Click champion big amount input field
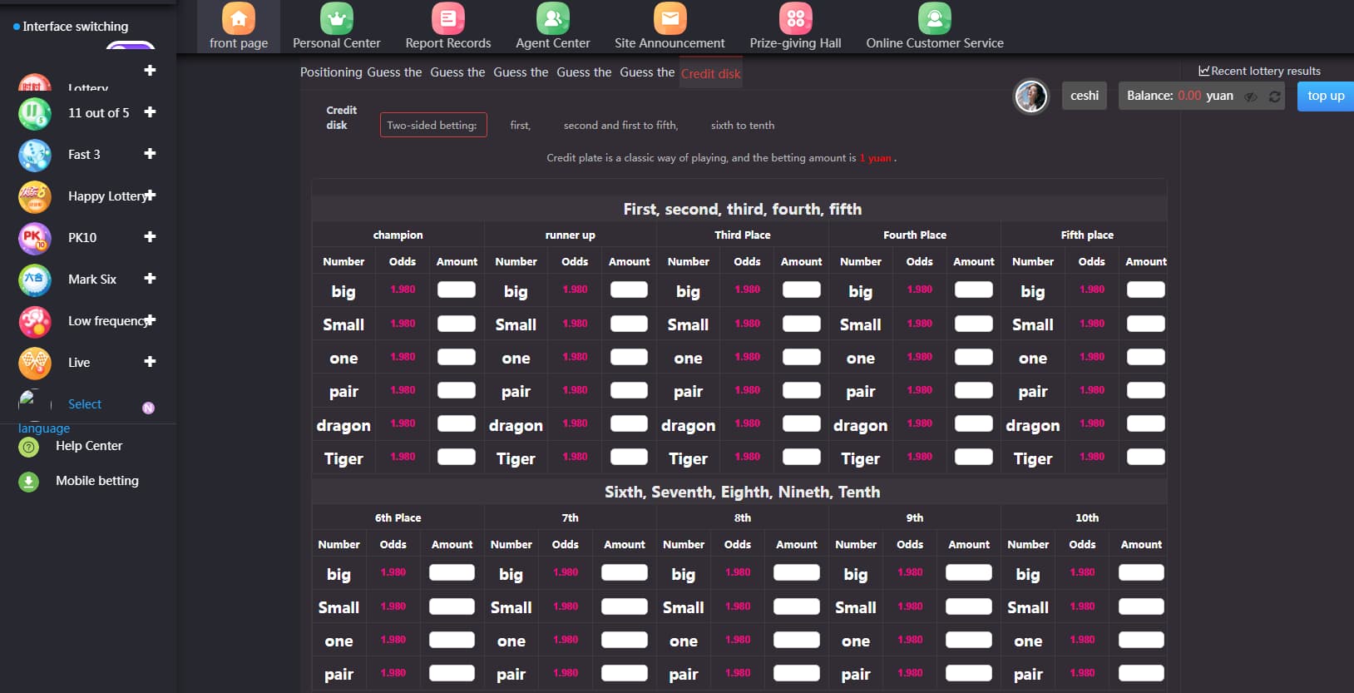The height and width of the screenshot is (693, 1354). tap(457, 290)
